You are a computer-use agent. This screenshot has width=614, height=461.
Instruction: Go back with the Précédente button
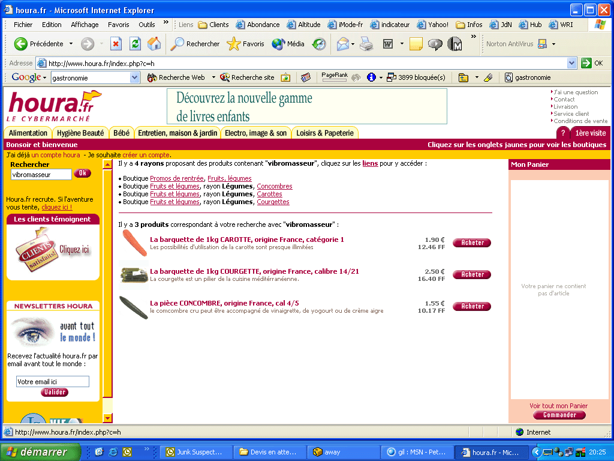point(38,44)
